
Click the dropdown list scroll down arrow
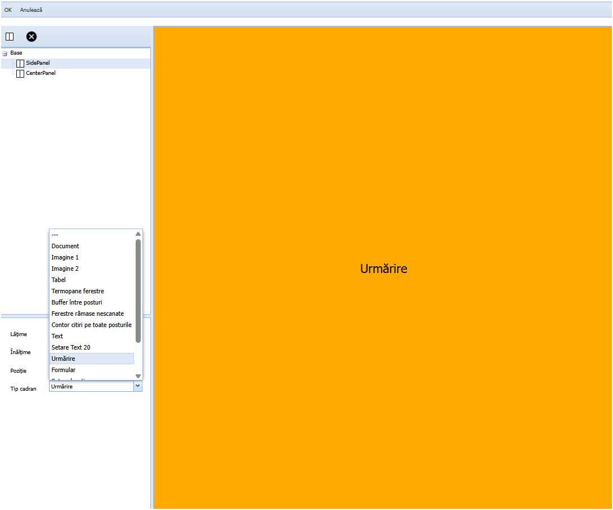[138, 376]
